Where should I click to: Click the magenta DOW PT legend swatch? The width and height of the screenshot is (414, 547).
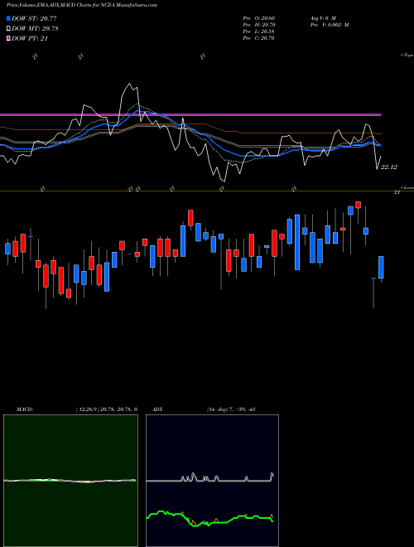pyautogui.click(x=9, y=38)
